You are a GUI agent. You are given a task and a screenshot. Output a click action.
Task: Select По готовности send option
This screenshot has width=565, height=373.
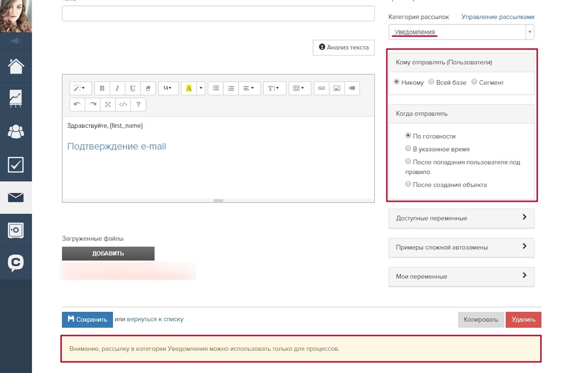(x=408, y=135)
